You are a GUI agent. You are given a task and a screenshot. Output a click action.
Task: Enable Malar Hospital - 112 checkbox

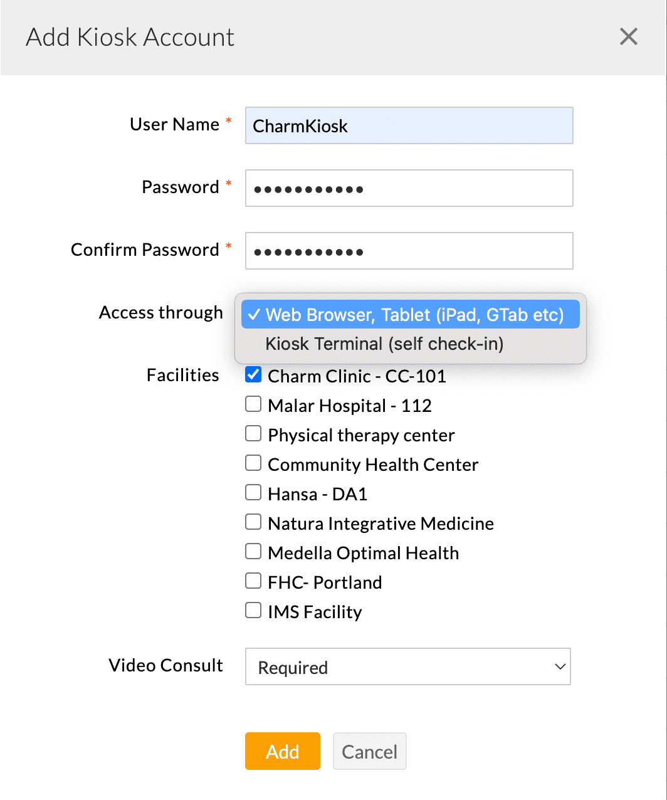[x=253, y=404]
